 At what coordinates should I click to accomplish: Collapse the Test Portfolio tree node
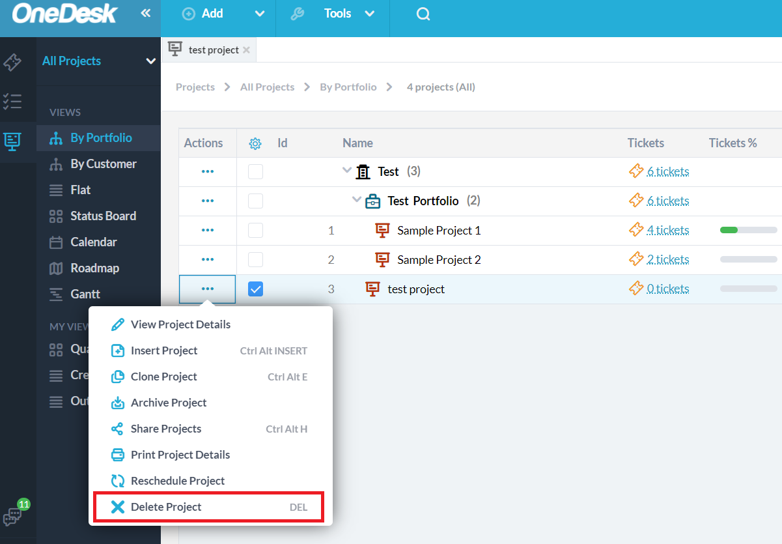tap(357, 200)
